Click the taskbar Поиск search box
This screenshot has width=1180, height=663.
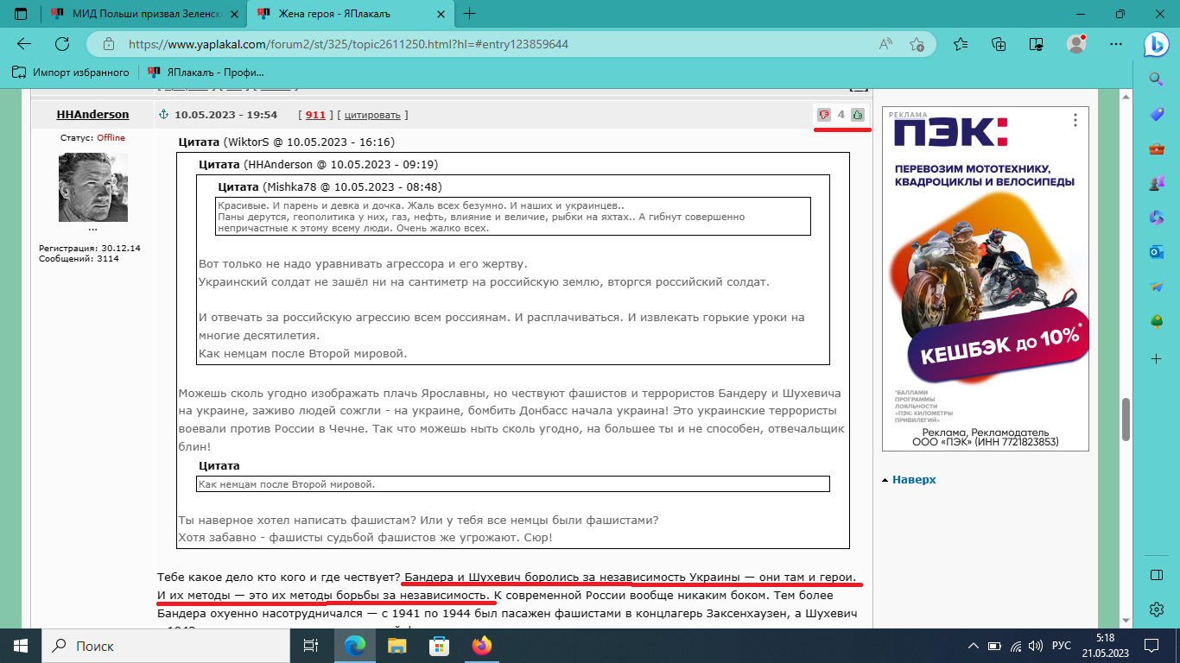166,646
